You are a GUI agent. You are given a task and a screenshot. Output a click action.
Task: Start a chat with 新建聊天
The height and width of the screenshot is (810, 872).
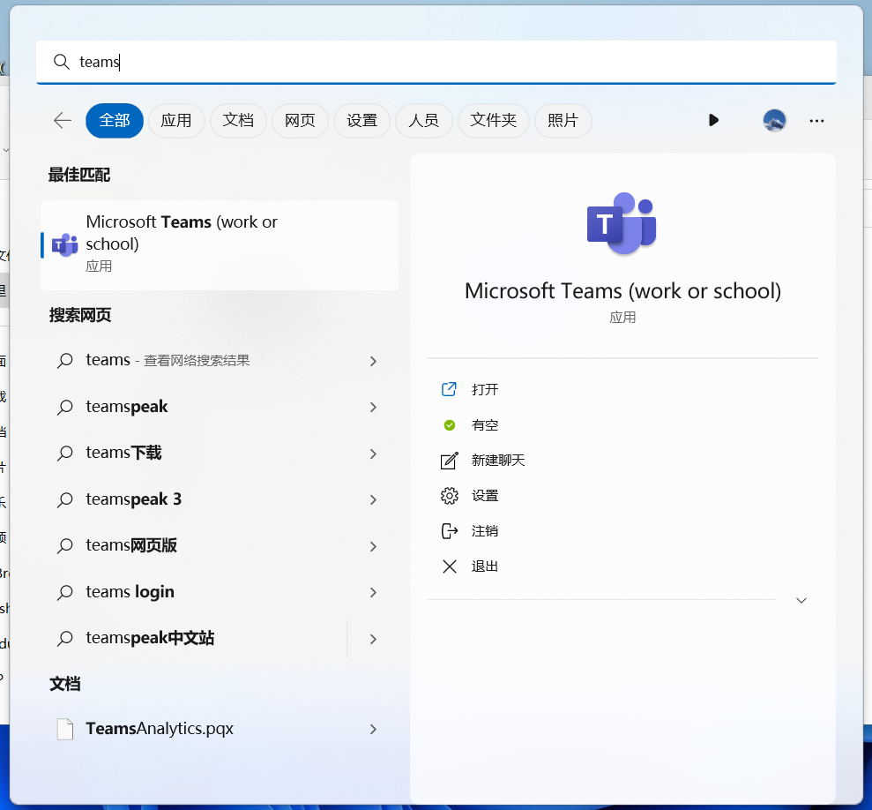click(498, 461)
